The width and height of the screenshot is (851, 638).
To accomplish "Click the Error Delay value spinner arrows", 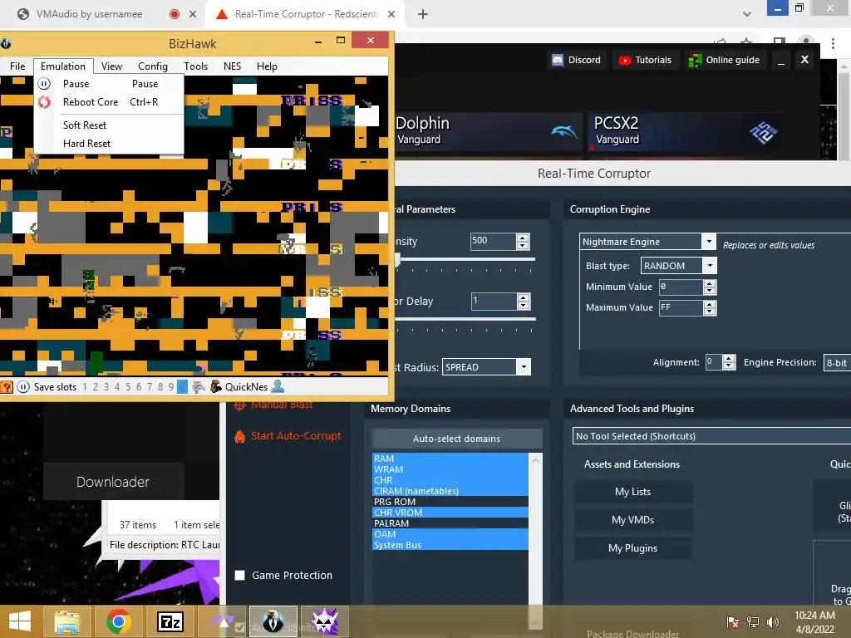I will click(x=524, y=302).
